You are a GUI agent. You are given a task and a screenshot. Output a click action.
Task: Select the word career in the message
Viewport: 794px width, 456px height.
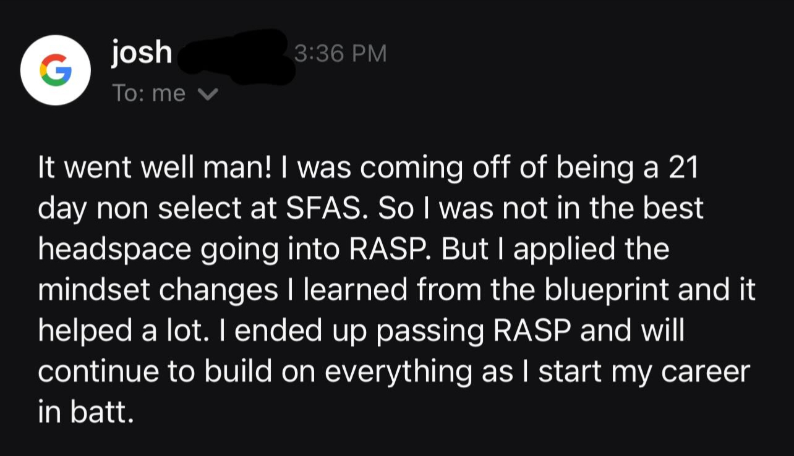click(x=705, y=372)
